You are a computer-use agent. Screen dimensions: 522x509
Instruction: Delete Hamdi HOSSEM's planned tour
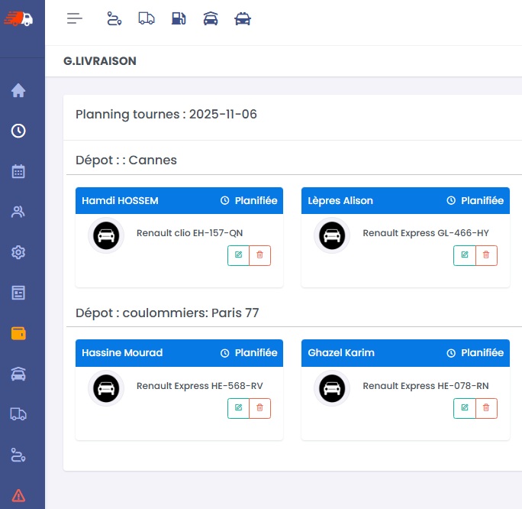pos(260,255)
